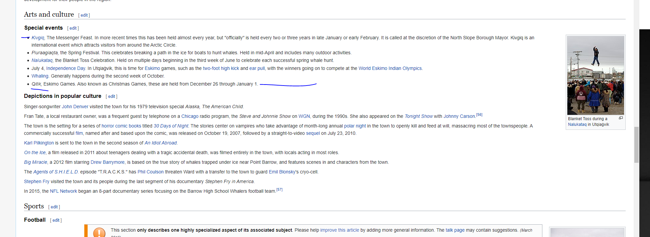Open the NFL Network link
Viewport: 650px width, 237px height.
pyautogui.click(x=63, y=191)
